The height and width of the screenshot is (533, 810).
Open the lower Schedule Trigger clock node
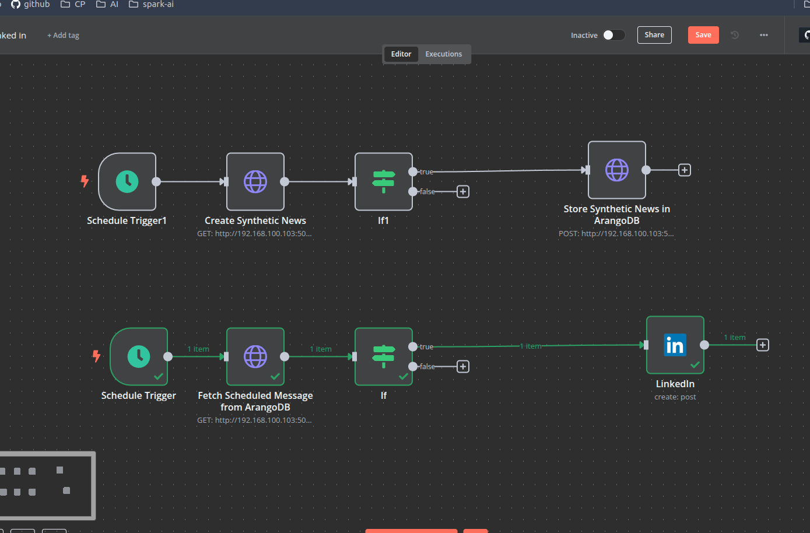pyautogui.click(x=139, y=356)
